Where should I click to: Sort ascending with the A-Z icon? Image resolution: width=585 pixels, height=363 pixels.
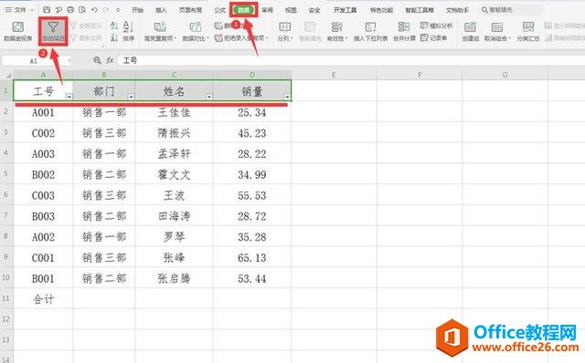point(114,26)
